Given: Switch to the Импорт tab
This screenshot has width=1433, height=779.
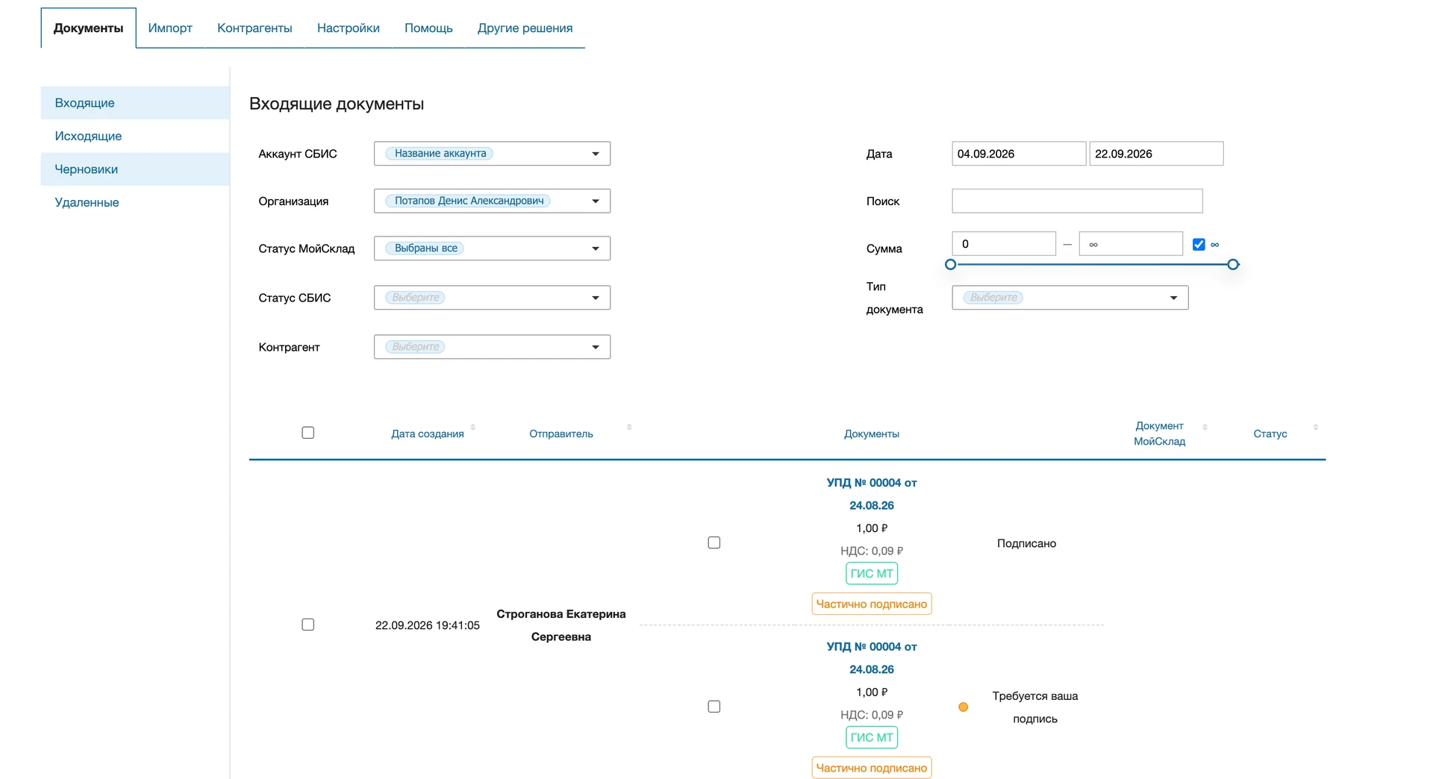Looking at the screenshot, I should (170, 28).
